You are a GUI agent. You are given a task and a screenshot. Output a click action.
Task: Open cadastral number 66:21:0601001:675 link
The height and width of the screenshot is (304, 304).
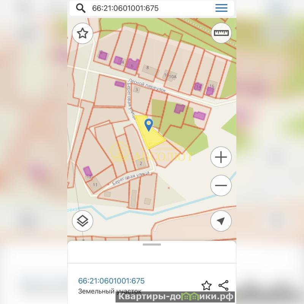111,281
